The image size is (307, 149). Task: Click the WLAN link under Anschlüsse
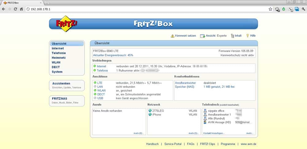tap(101, 91)
